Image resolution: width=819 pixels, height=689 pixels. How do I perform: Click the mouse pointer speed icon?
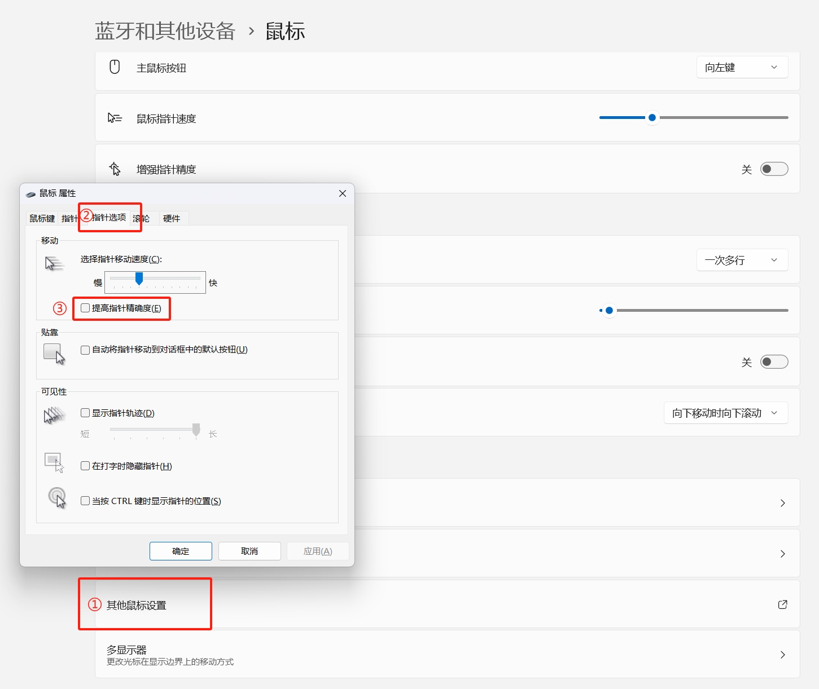coord(115,118)
